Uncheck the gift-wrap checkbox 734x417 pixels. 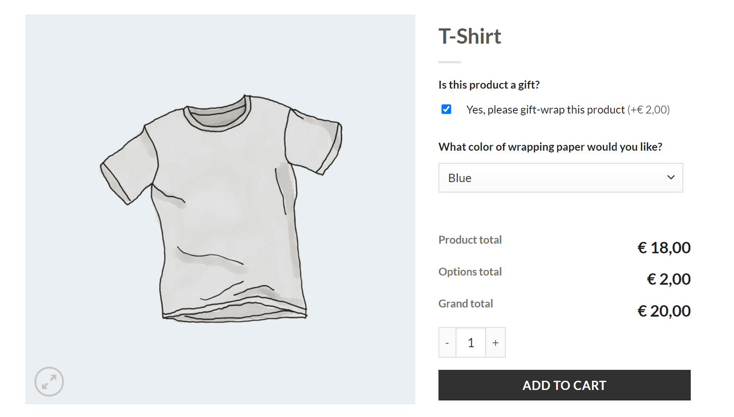tap(446, 109)
